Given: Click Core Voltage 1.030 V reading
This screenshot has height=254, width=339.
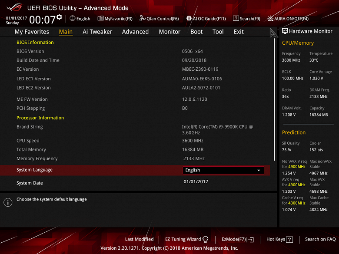Looking at the screenshot, I should pos(316,79).
